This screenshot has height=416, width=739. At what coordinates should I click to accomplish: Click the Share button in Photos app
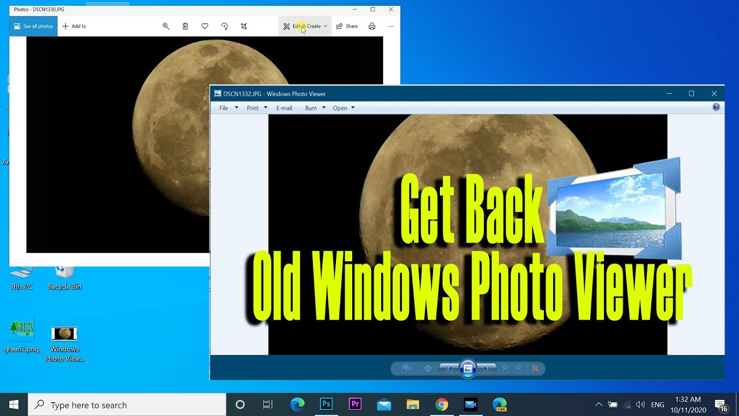pos(347,26)
